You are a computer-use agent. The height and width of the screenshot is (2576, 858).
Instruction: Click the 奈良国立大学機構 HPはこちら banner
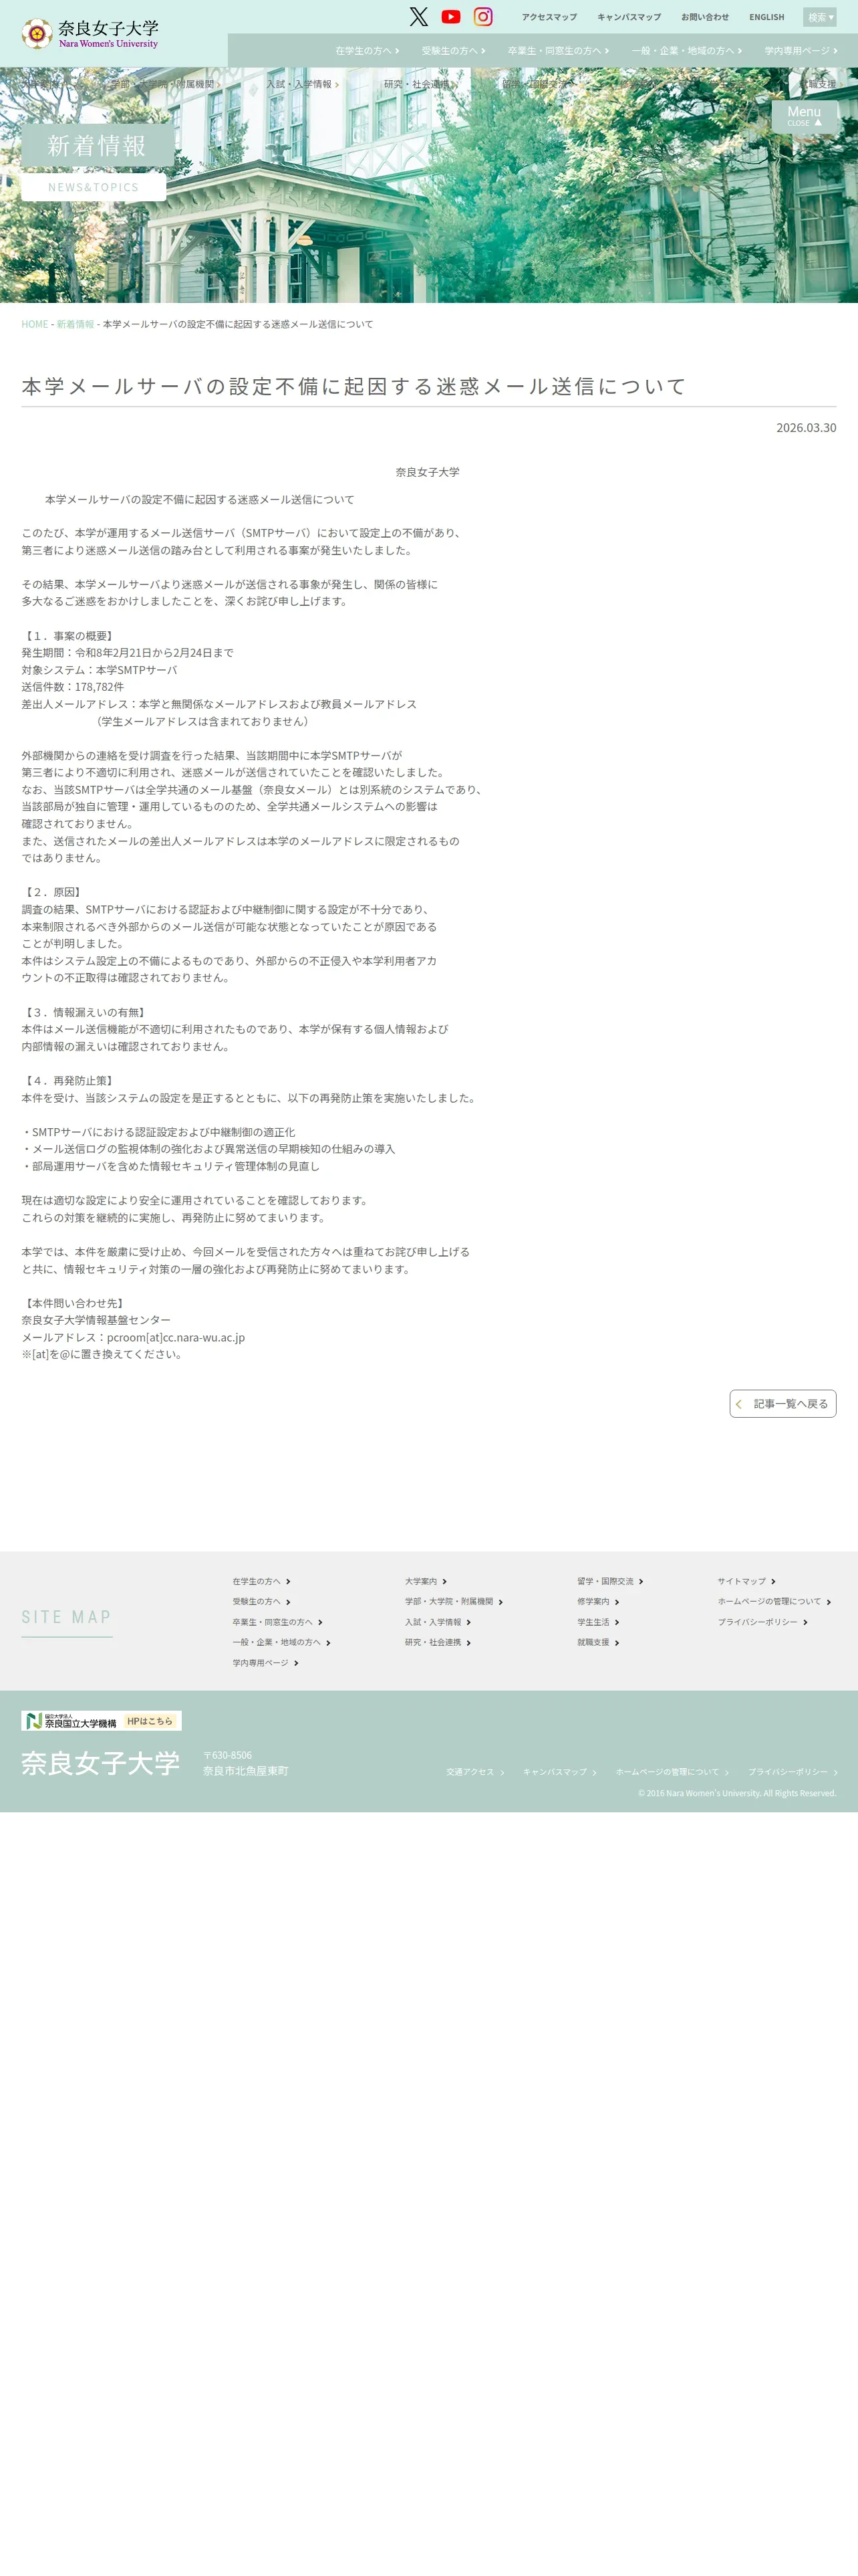(101, 1721)
